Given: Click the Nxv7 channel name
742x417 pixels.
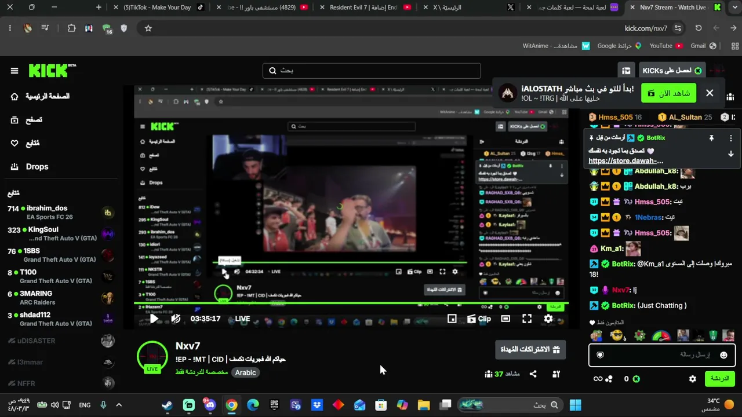Looking at the screenshot, I should coord(188,346).
